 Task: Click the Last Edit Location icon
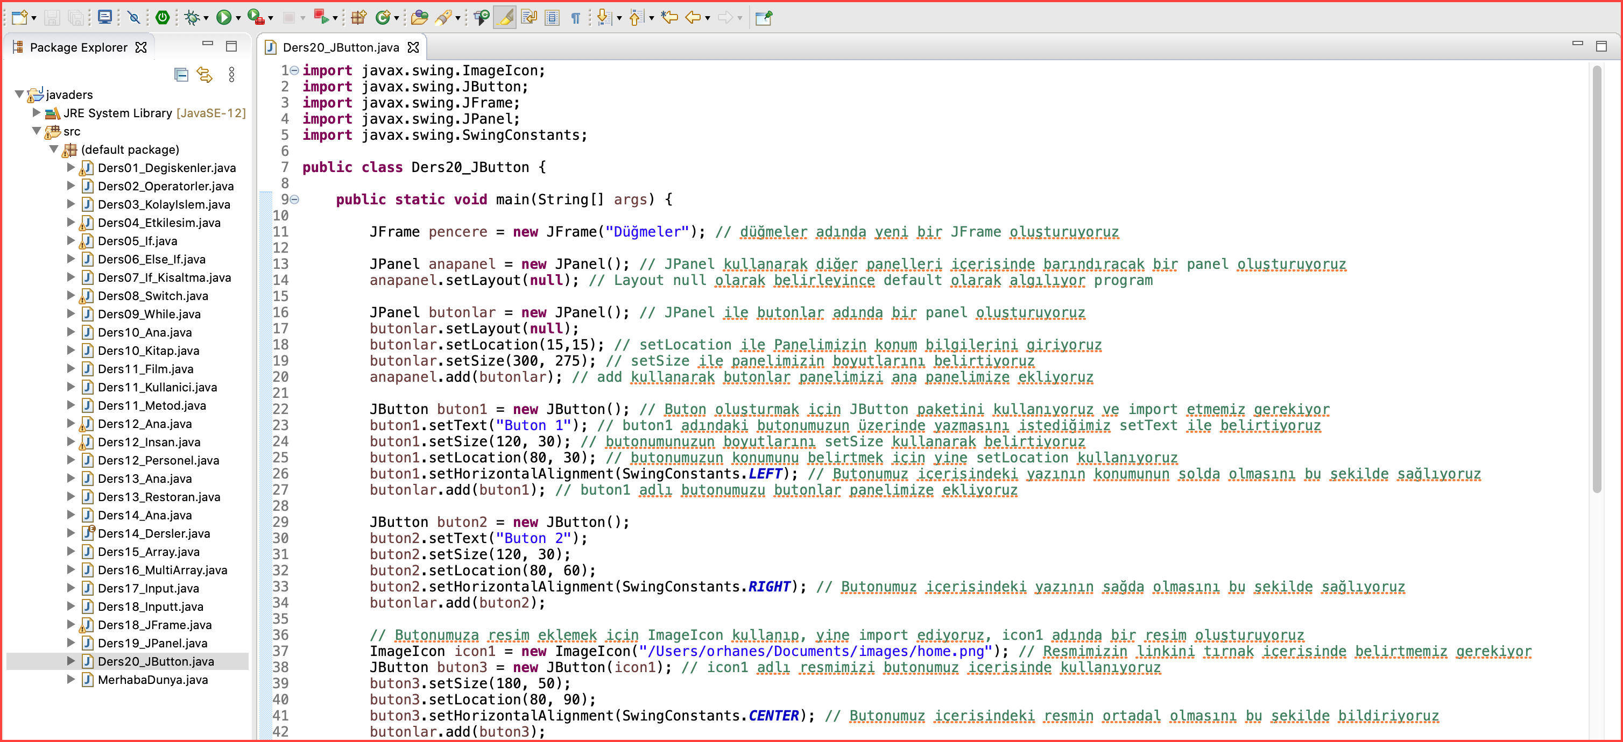pyautogui.click(x=670, y=18)
